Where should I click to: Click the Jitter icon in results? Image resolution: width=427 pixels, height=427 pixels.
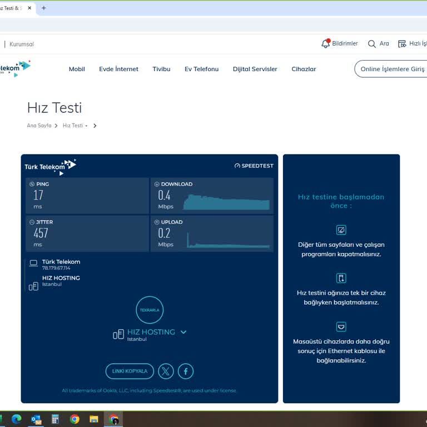pos(32,222)
